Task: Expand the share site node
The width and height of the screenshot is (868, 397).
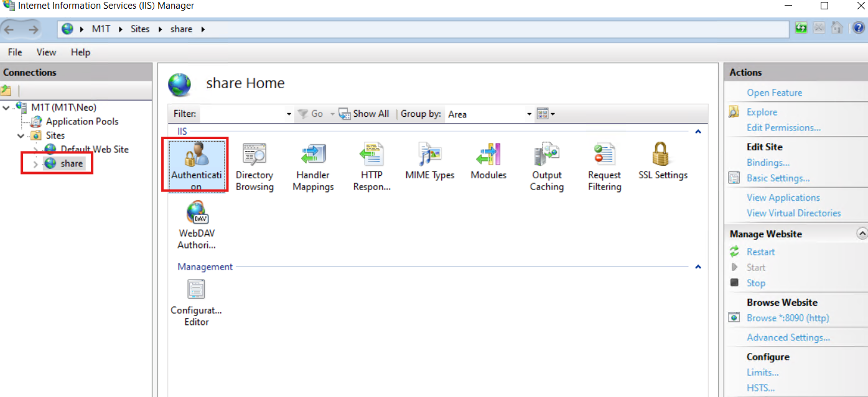Action: tap(35, 163)
